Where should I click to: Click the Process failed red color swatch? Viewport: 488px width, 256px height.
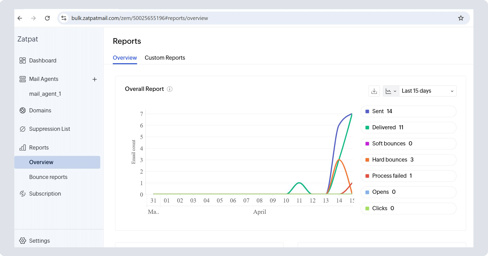(367, 176)
